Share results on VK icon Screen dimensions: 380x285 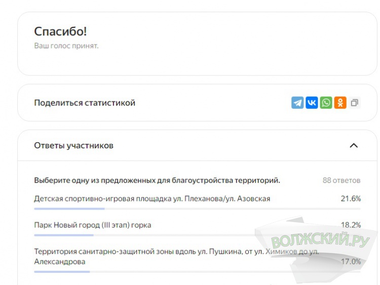click(x=312, y=103)
